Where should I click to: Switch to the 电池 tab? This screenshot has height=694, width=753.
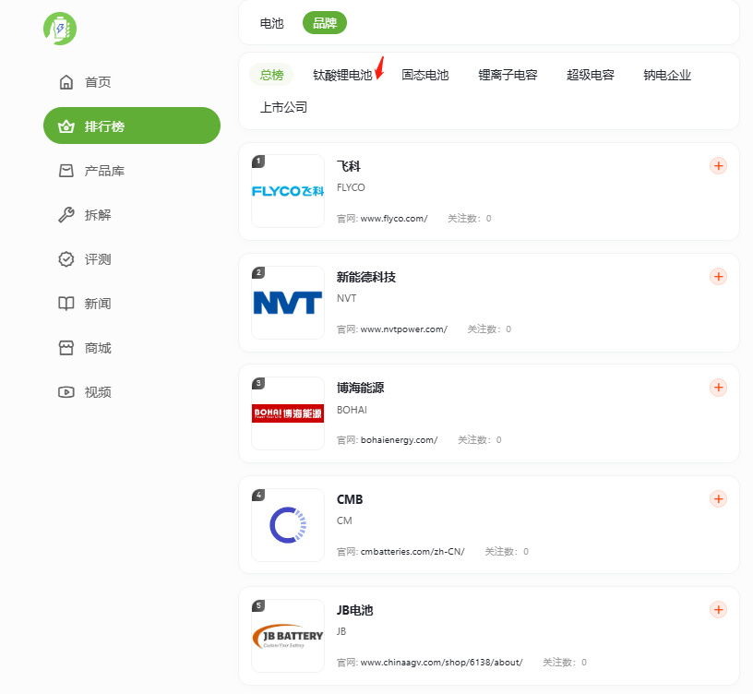[x=272, y=23]
